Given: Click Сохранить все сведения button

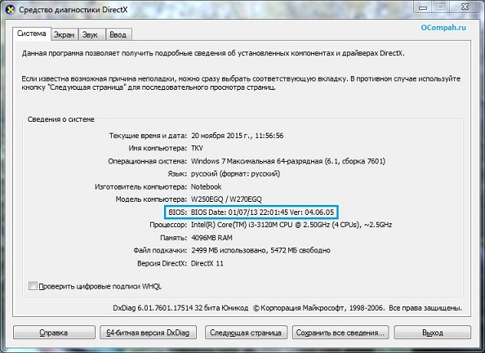Looking at the screenshot, I should [340, 333].
